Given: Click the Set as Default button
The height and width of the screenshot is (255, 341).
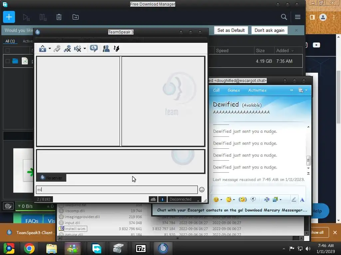Looking at the screenshot, I should (231, 30).
